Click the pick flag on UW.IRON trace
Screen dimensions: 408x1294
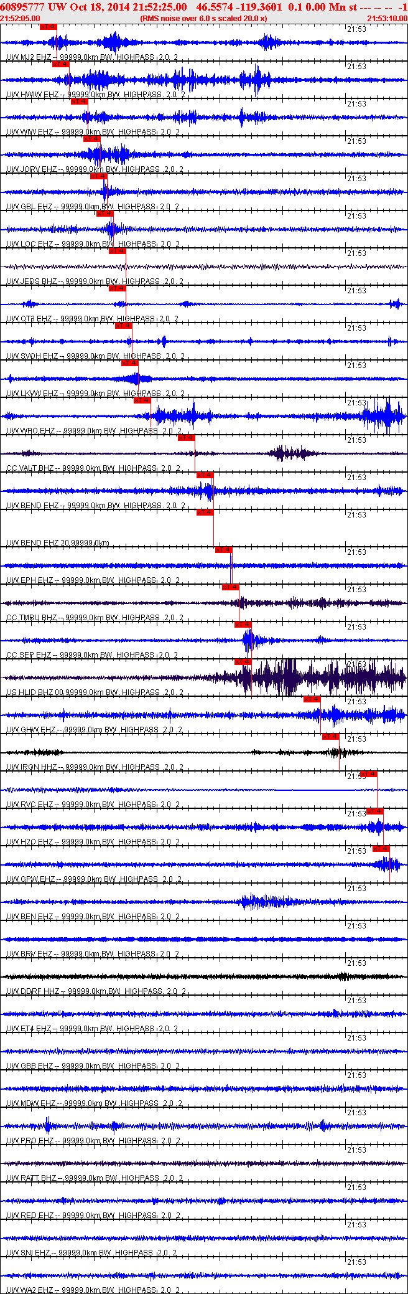330,737
